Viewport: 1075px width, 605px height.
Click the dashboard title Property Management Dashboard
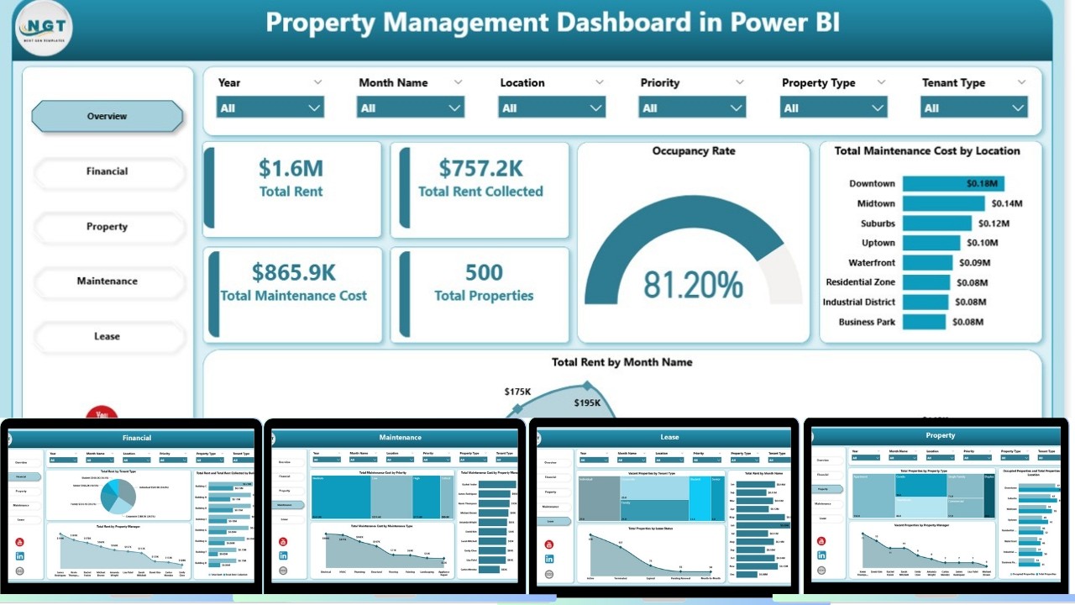(x=553, y=22)
